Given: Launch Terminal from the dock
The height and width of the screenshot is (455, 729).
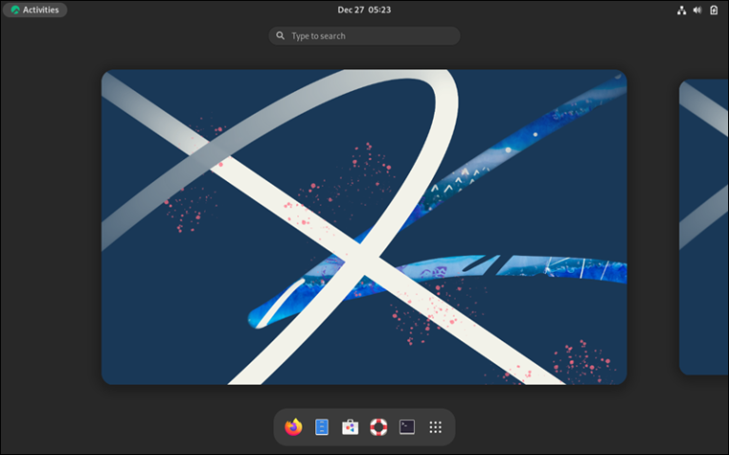Looking at the screenshot, I should 407,428.
